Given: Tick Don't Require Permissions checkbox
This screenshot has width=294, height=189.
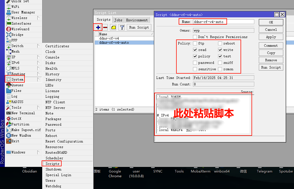Looking at the screenshot, I should (x=195, y=37).
